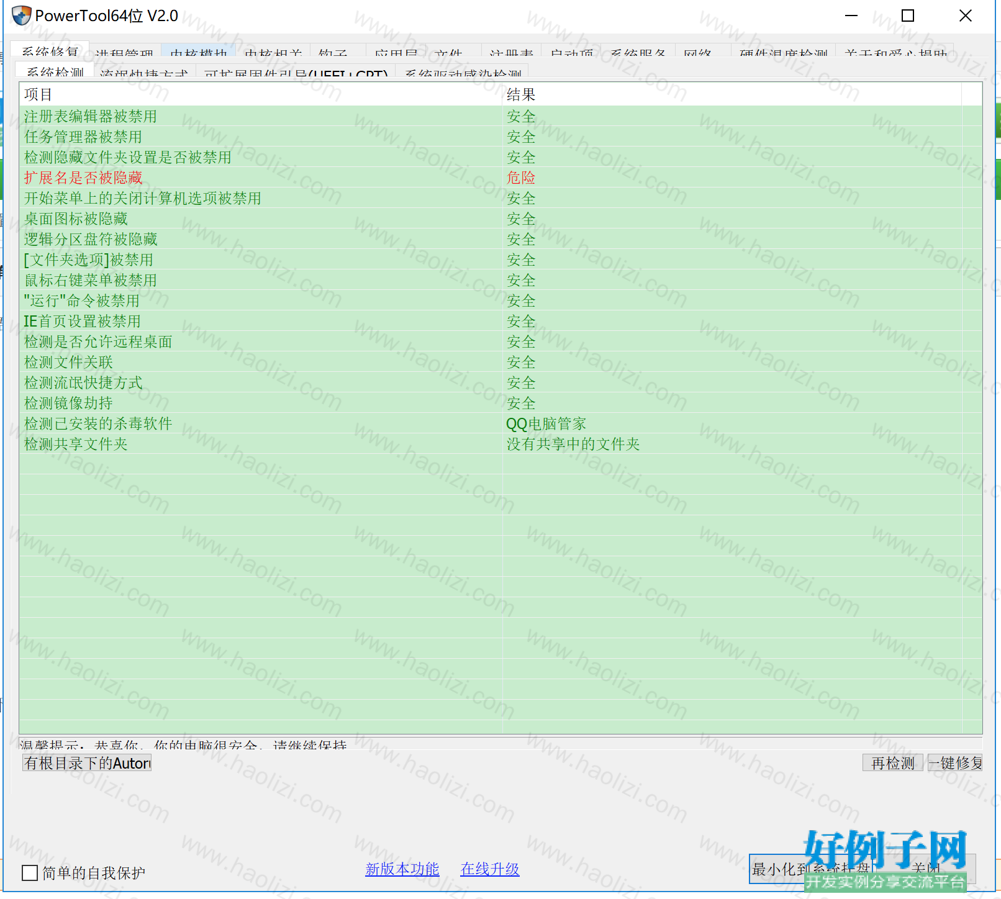1001x899 pixels.
Task: Select the "运行"命令被禁用 row
Action: tap(500, 300)
